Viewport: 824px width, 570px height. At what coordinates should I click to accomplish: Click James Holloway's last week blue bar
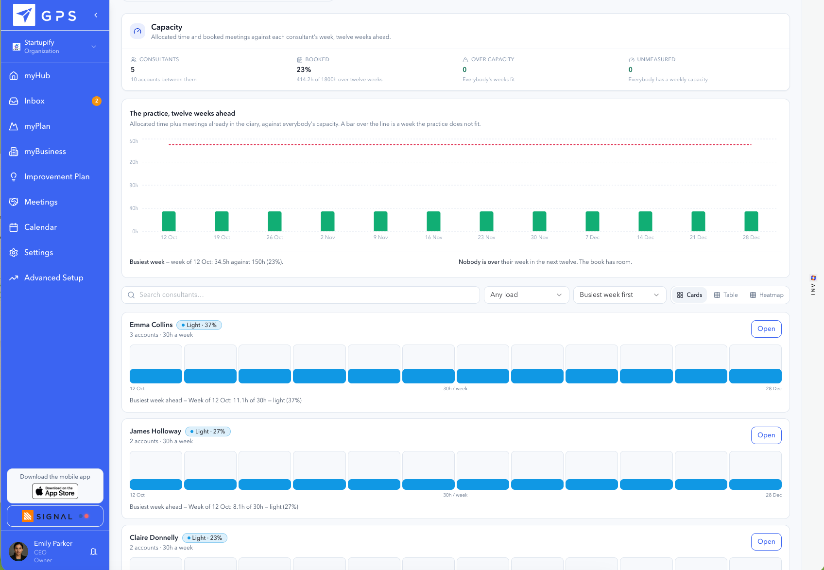[755, 484]
